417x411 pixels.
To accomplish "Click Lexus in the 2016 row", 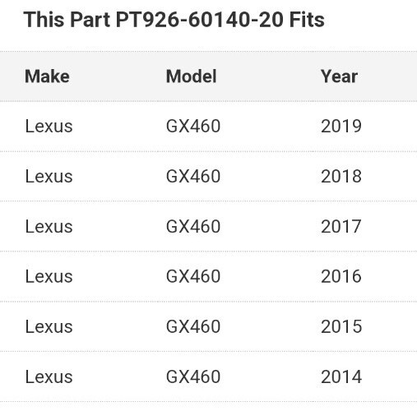I will (49, 276).
